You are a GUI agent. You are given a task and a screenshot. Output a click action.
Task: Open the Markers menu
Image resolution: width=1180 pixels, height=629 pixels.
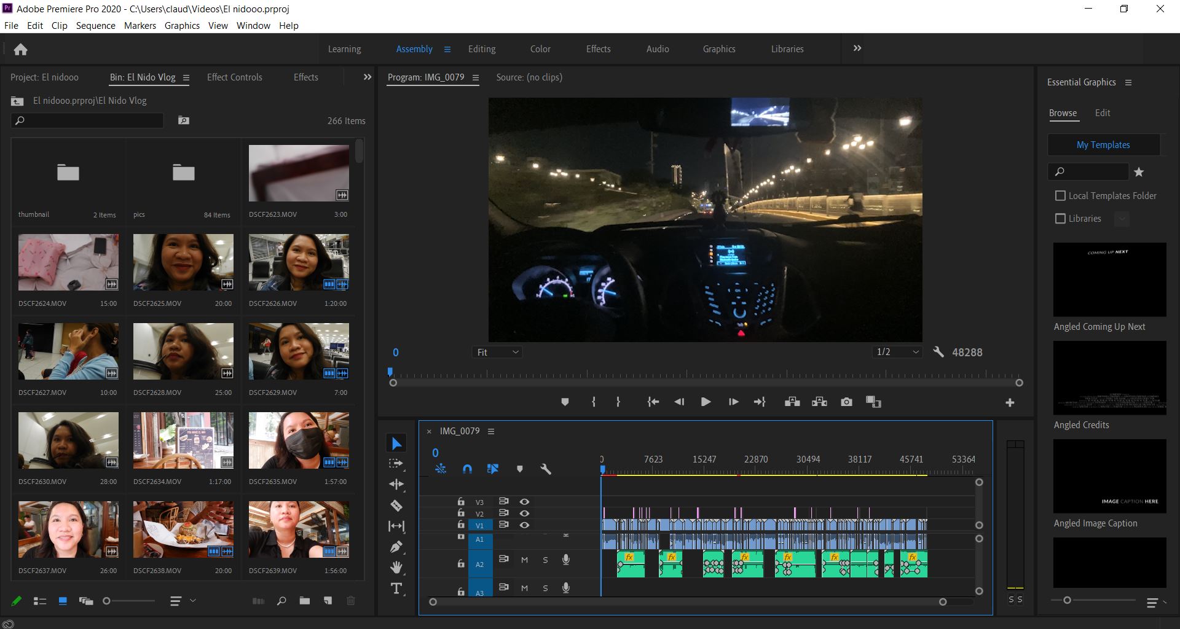click(140, 25)
